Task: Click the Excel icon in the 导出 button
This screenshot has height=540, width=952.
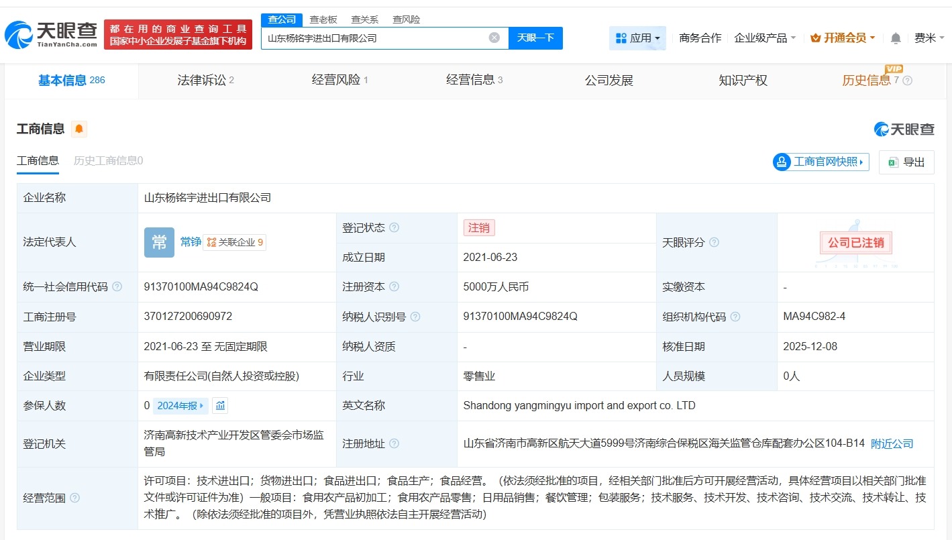Action: [892, 162]
